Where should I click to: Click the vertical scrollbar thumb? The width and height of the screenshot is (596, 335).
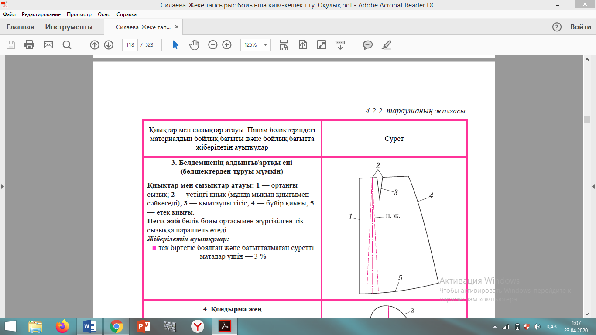(x=587, y=119)
